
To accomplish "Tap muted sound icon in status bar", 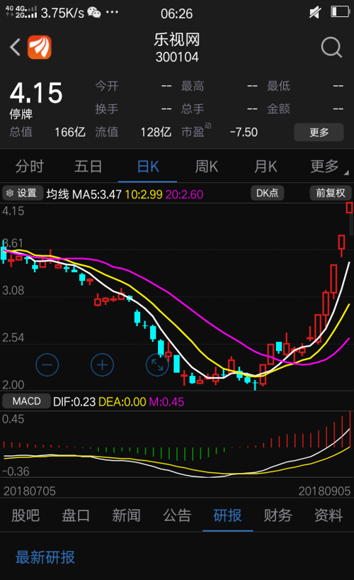I will [315, 13].
